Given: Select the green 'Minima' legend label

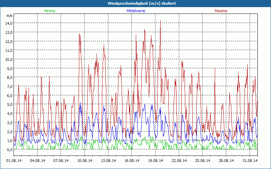Looking at the screenshot, I should [49, 11].
